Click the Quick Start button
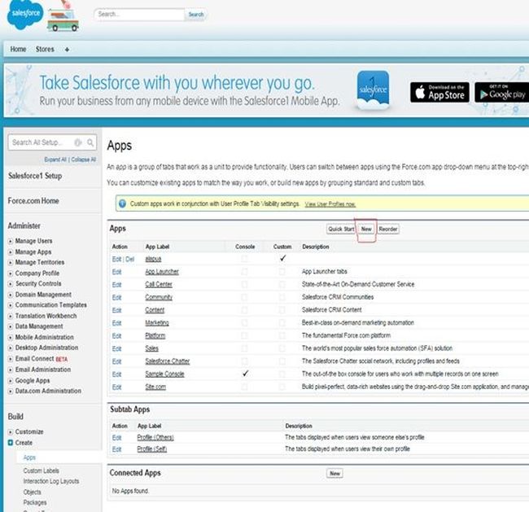The height and width of the screenshot is (512, 529). point(341,229)
